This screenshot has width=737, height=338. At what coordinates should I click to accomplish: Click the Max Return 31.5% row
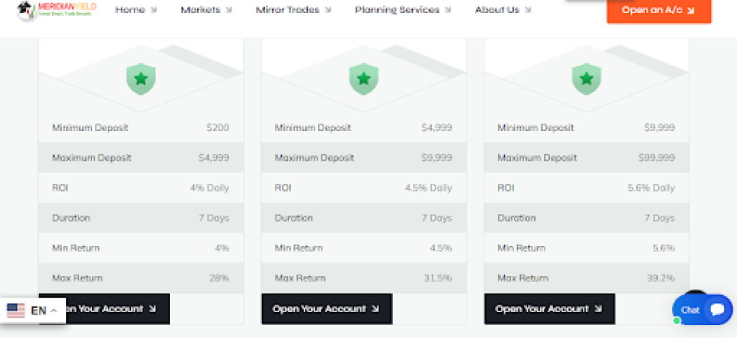[363, 278]
